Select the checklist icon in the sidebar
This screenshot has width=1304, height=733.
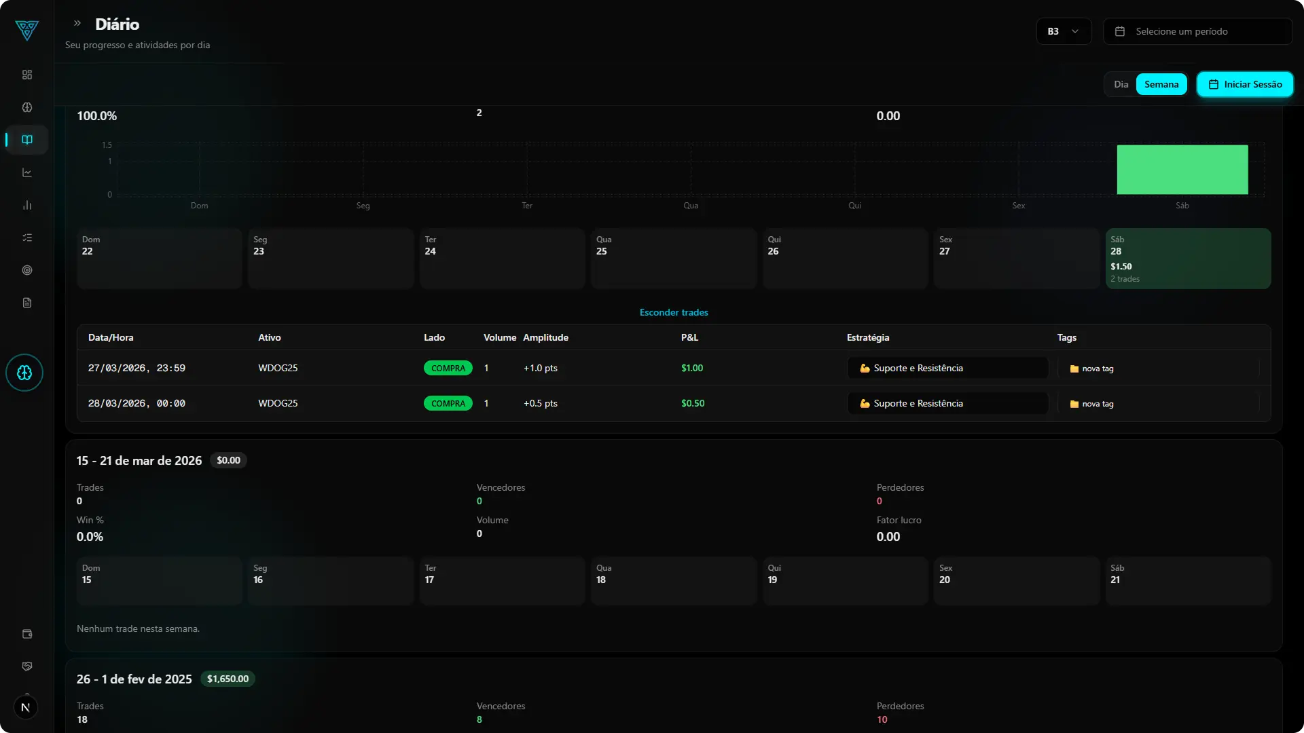pyautogui.click(x=26, y=237)
